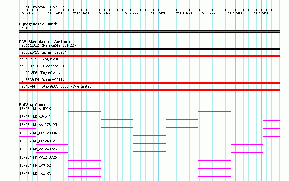Image resolution: width=289 pixels, height=181 pixels.
Task: Click the magenta line of TEX264|NM_001243726
Action: 149,160
